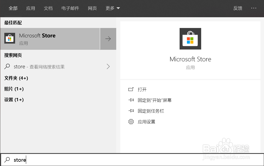Viewport: 264px width, 166px height.
Task: Click the Open (打开) icon
Action: click(131, 89)
